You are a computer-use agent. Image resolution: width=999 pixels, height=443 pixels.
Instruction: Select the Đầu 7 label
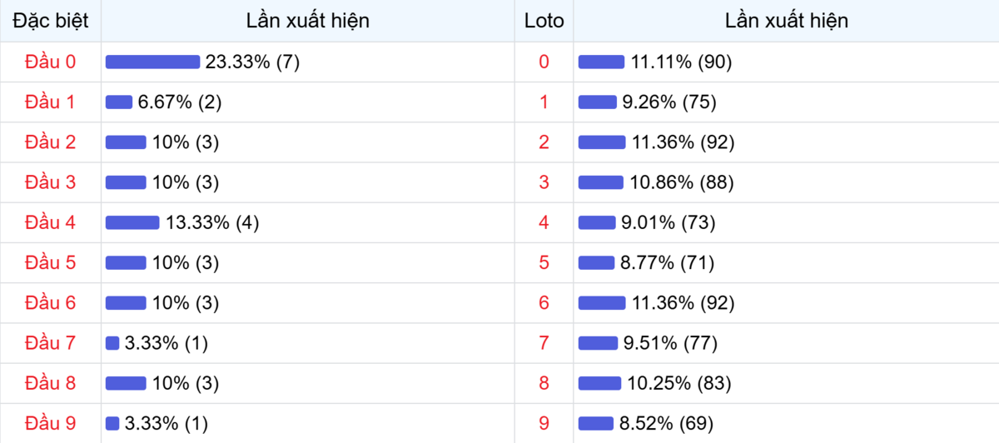coord(50,342)
